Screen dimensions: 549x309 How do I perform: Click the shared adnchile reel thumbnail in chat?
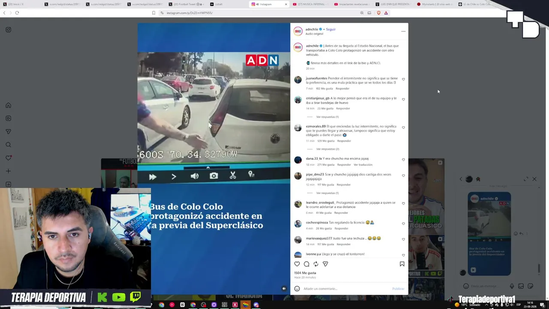[489, 234]
